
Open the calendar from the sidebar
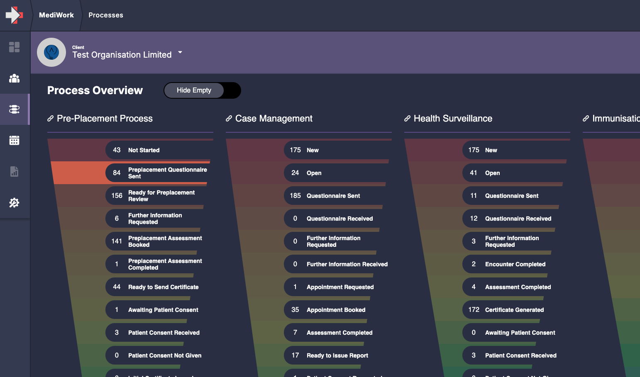tap(15, 140)
